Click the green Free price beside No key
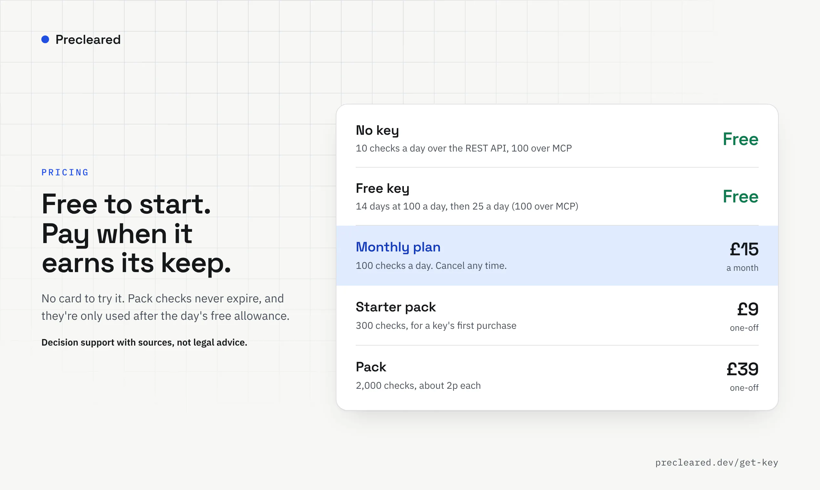820x490 pixels. [x=741, y=139]
